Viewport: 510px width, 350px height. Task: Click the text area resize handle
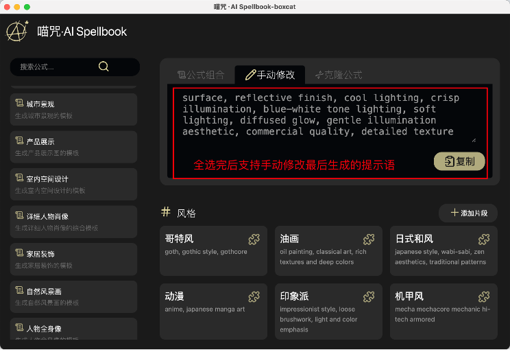point(474,140)
